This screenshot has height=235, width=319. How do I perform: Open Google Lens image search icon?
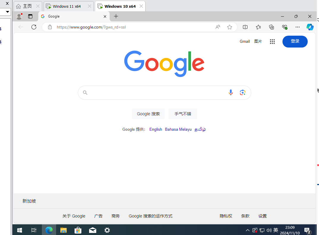[243, 93]
